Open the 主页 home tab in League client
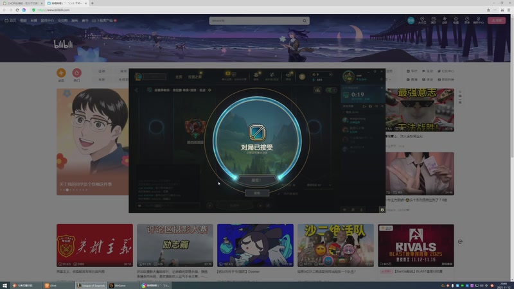Viewport: 514px width, 289px height. pyautogui.click(x=179, y=77)
